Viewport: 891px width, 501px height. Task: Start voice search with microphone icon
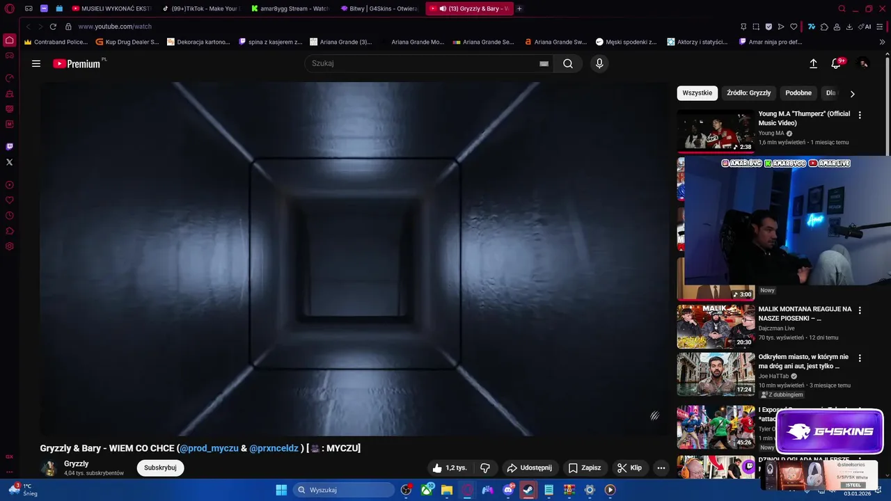click(x=599, y=63)
